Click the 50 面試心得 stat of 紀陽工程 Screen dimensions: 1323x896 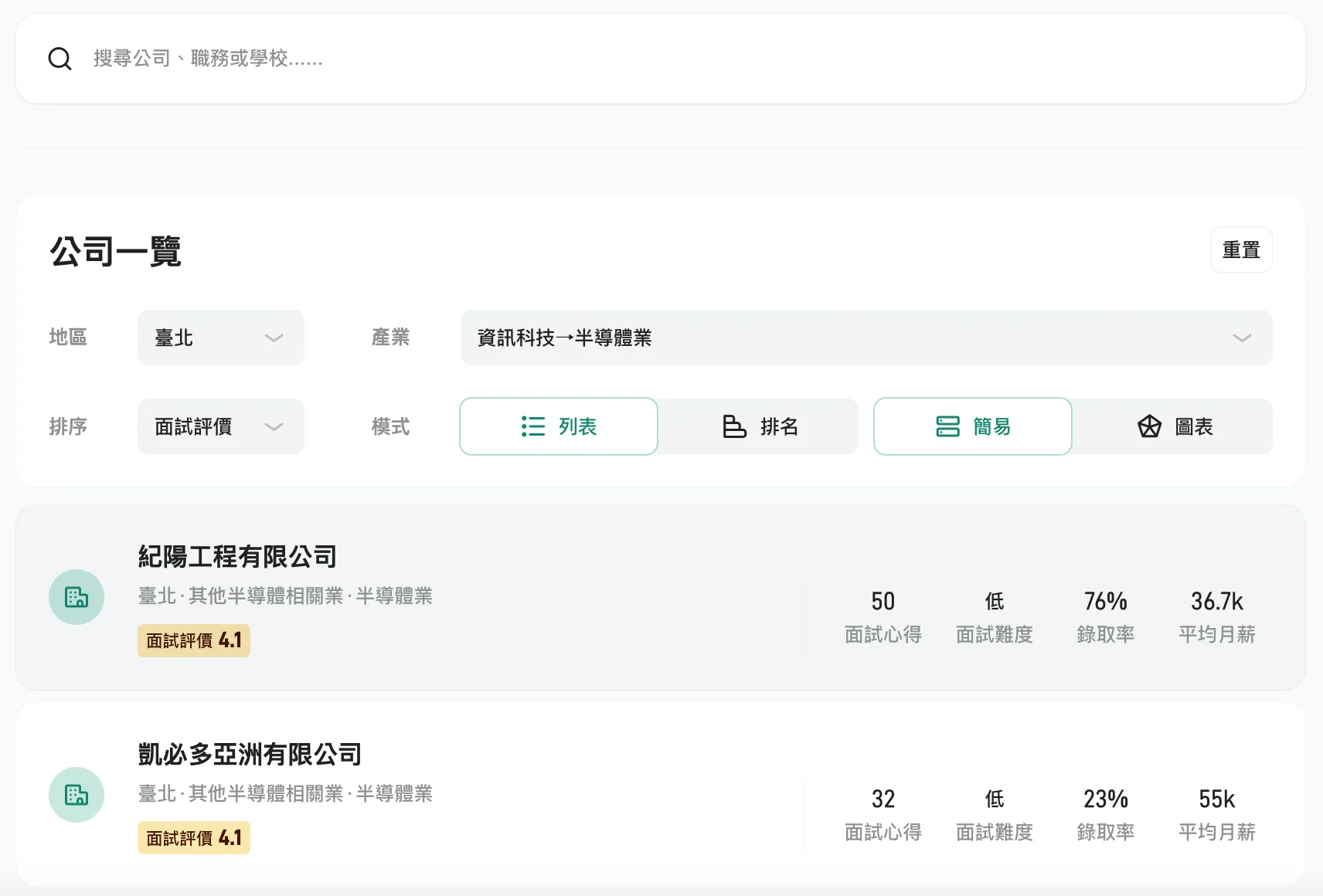click(883, 616)
